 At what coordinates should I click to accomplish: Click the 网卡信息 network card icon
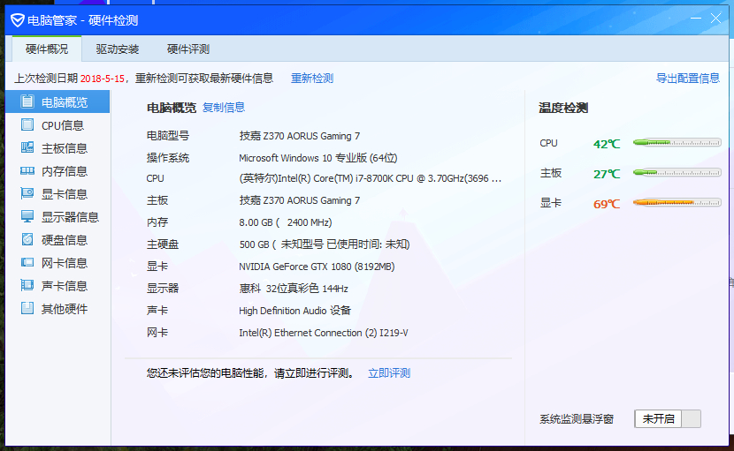(x=27, y=262)
